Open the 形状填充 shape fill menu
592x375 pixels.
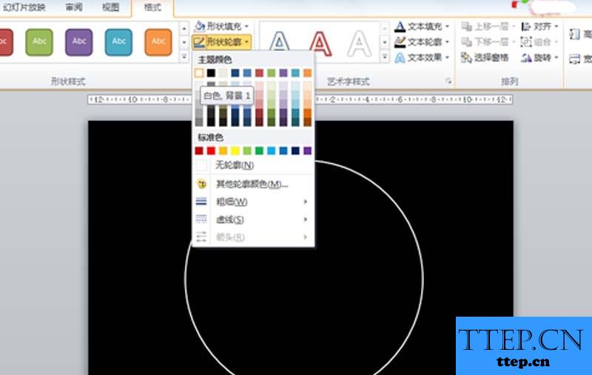[x=221, y=27]
